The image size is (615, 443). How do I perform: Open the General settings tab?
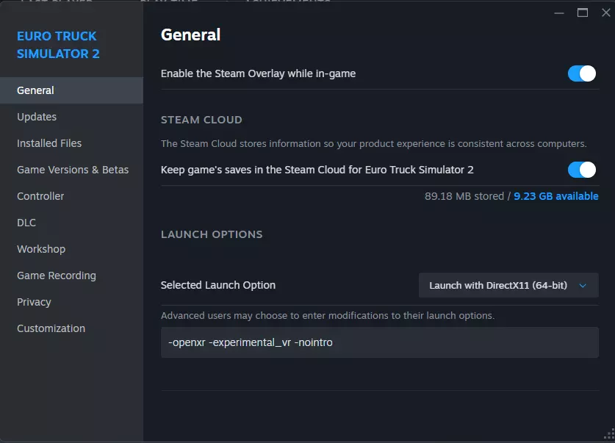pos(71,90)
